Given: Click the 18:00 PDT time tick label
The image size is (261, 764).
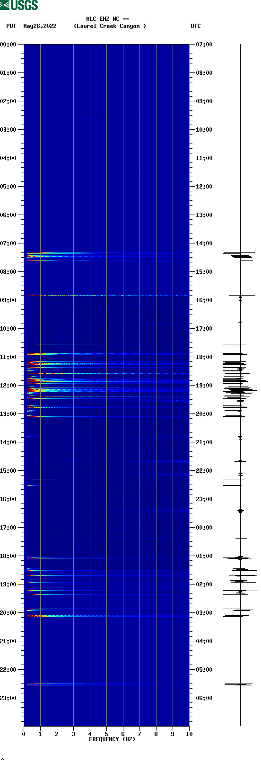Looking at the screenshot, I should coord(8,556).
